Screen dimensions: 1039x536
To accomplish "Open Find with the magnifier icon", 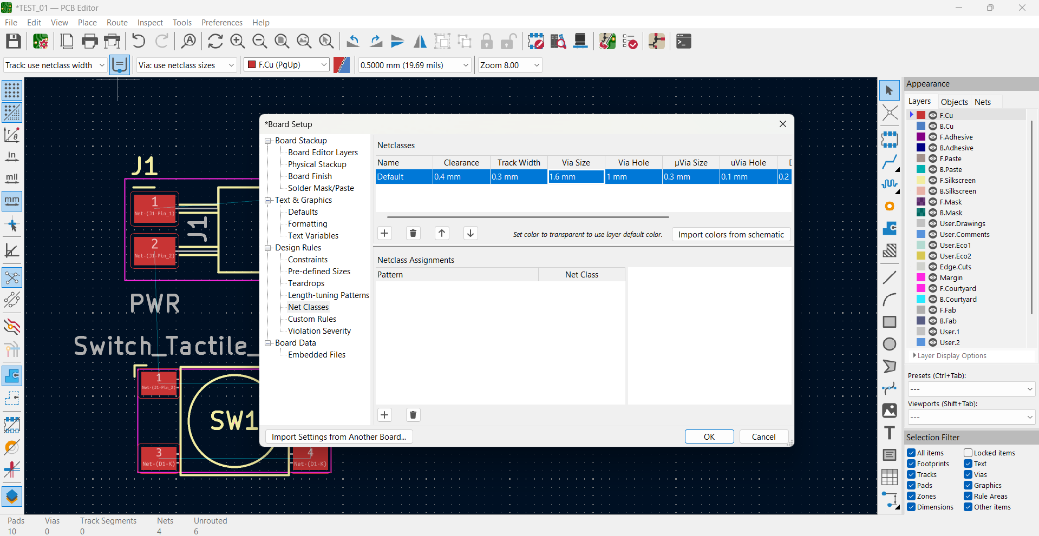I will click(x=188, y=41).
